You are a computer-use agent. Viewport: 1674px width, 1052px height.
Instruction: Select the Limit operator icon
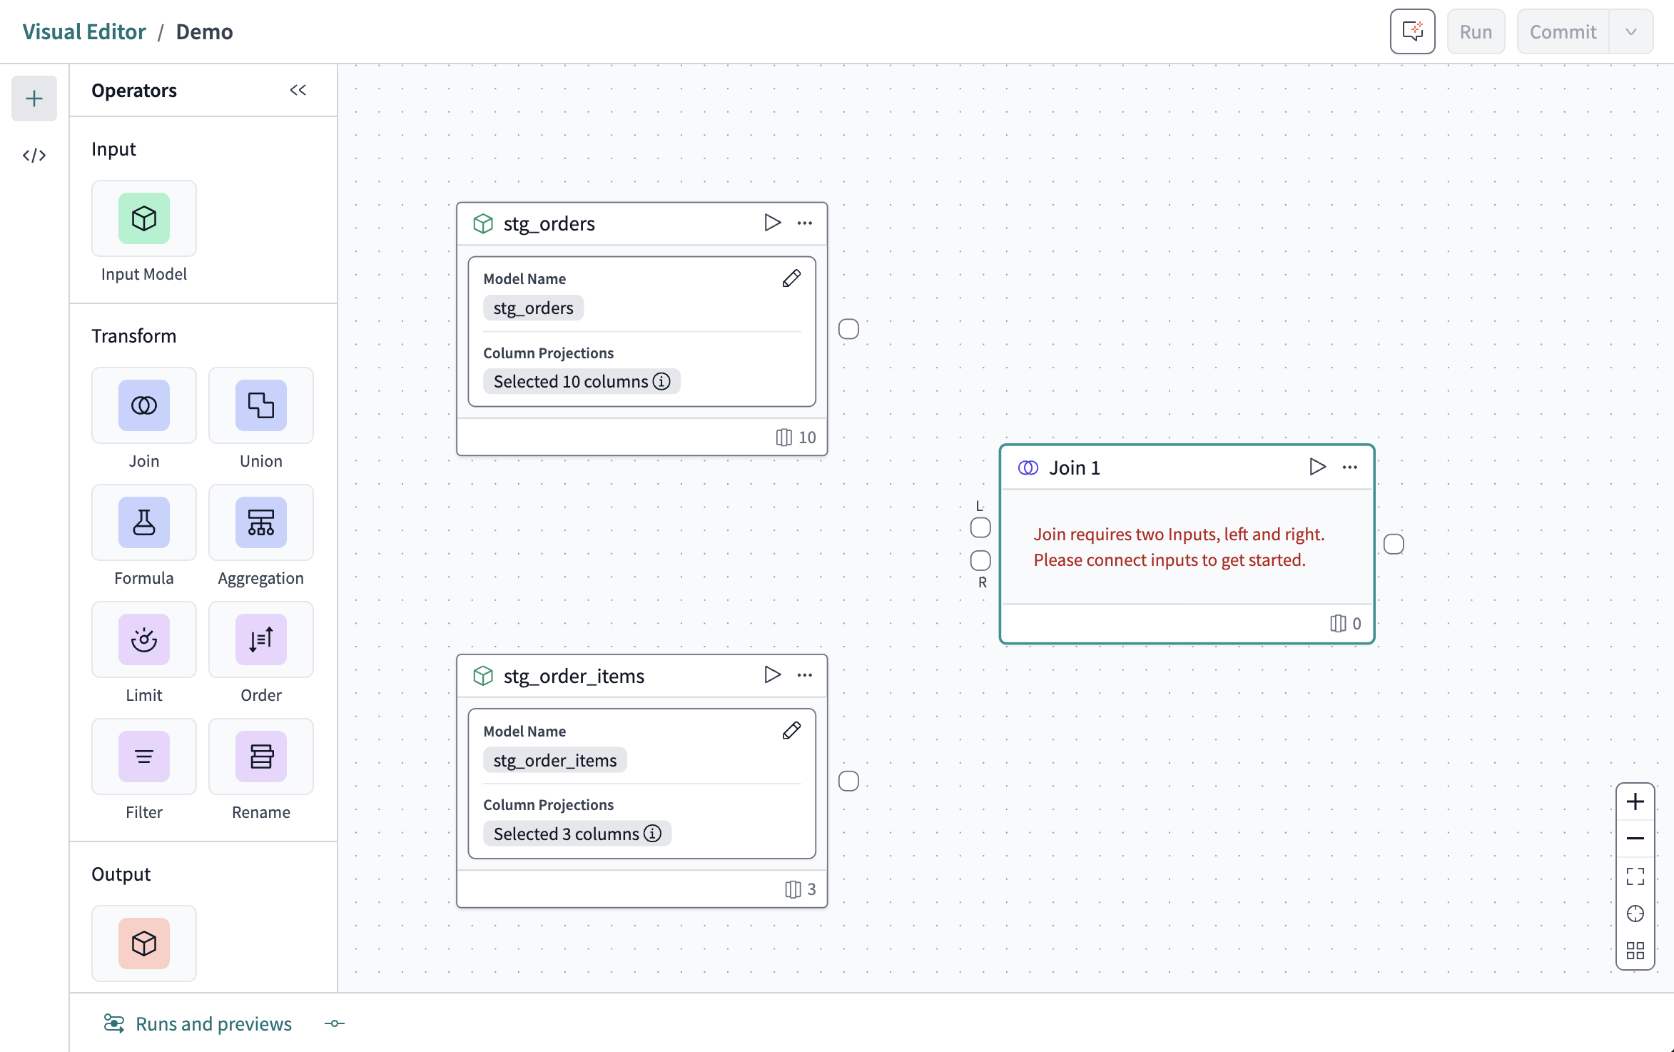coord(143,639)
